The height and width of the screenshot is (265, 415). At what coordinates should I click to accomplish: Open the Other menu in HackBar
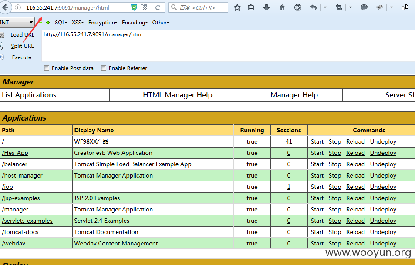pyautogui.click(x=160, y=23)
